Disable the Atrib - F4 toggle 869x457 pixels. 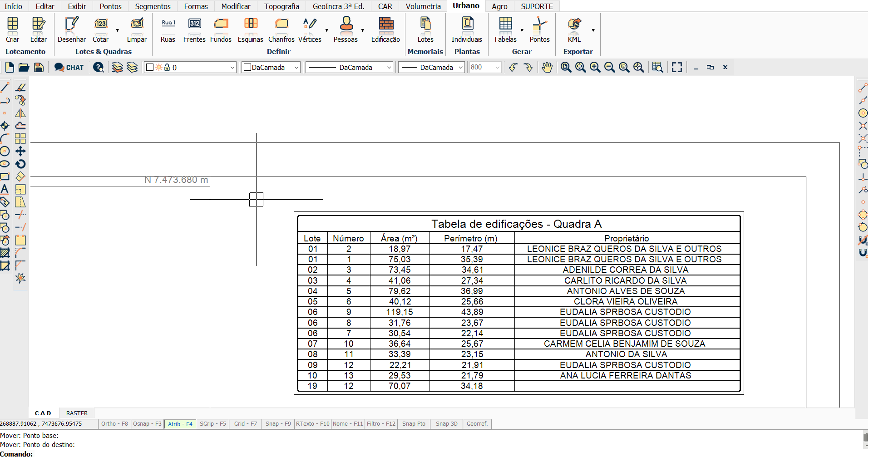180,424
